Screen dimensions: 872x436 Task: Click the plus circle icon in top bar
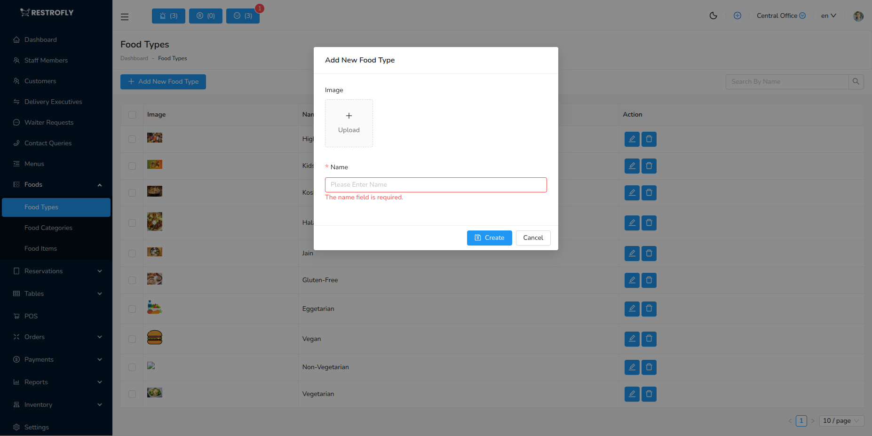point(737,16)
